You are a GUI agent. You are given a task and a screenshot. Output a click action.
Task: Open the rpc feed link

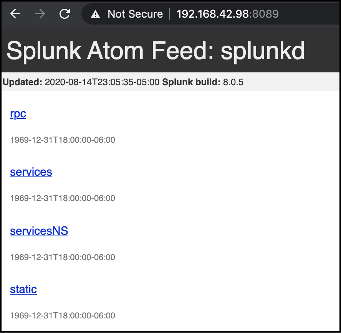[18, 114]
